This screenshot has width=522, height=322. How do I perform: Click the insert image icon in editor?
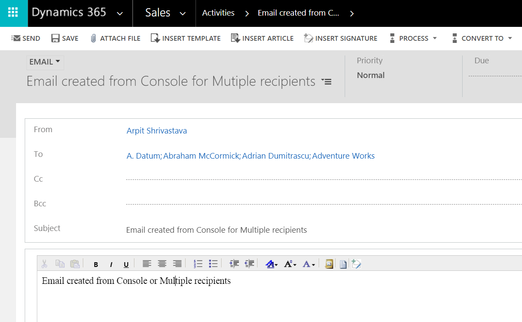pyautogui.click(x=329, y=264)
